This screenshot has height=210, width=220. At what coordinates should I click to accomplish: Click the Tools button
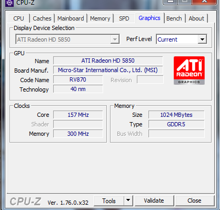click(x=109, y=201)
